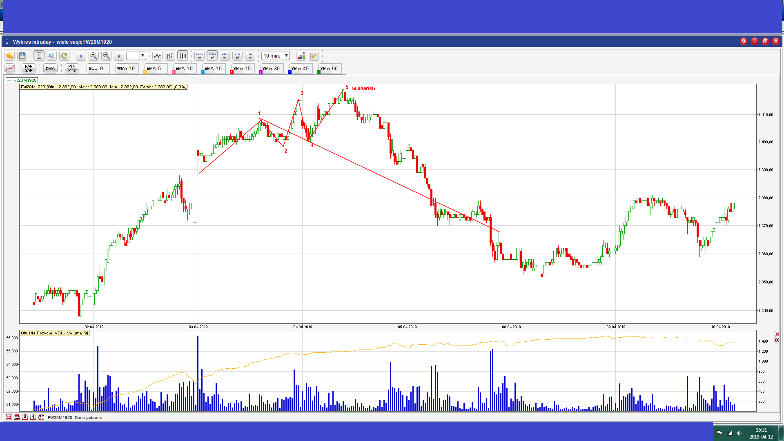The image size is (784, 441).
Task: Toggle the sound speaker button
Action: [x=51, y=56]
